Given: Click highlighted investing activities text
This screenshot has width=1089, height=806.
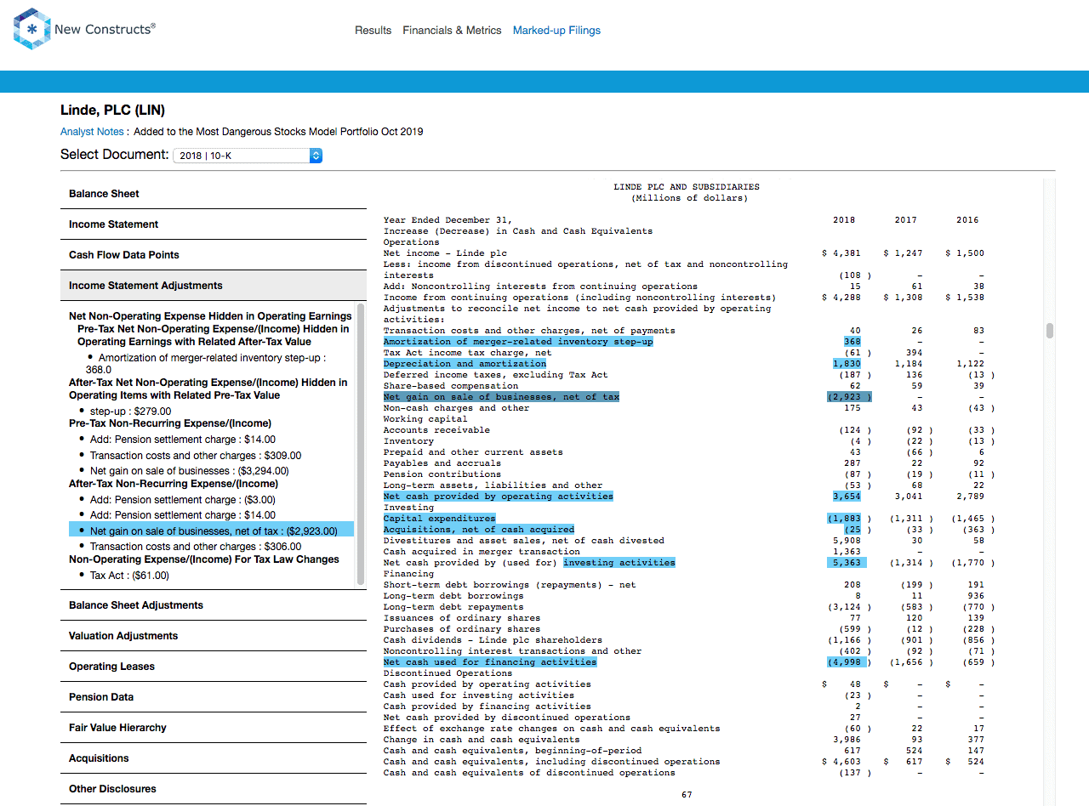Looking at the screenshot, I should [619, 563].
